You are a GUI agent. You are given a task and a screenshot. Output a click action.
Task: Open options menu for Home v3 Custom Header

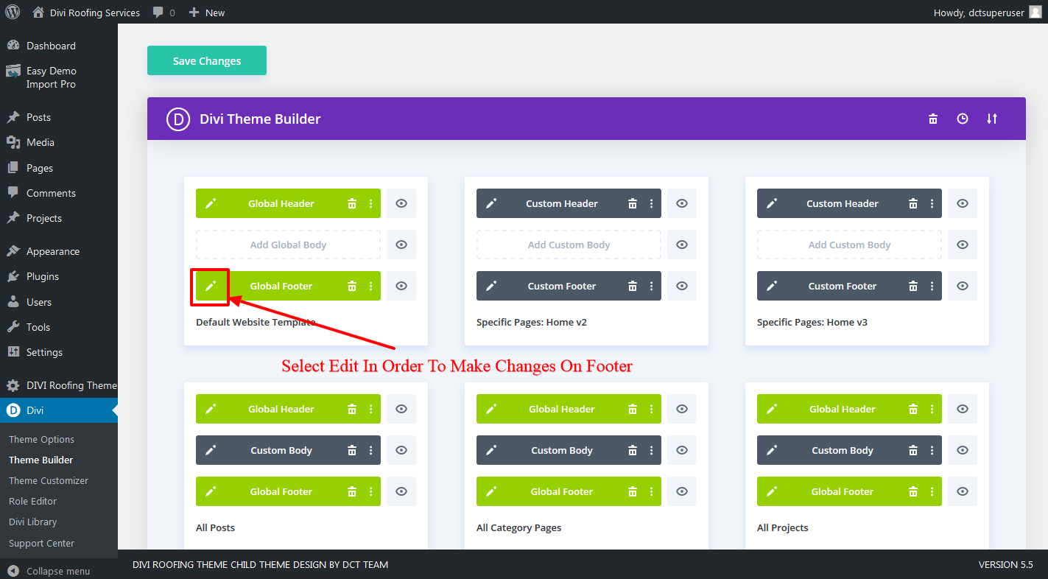point(932,203)
